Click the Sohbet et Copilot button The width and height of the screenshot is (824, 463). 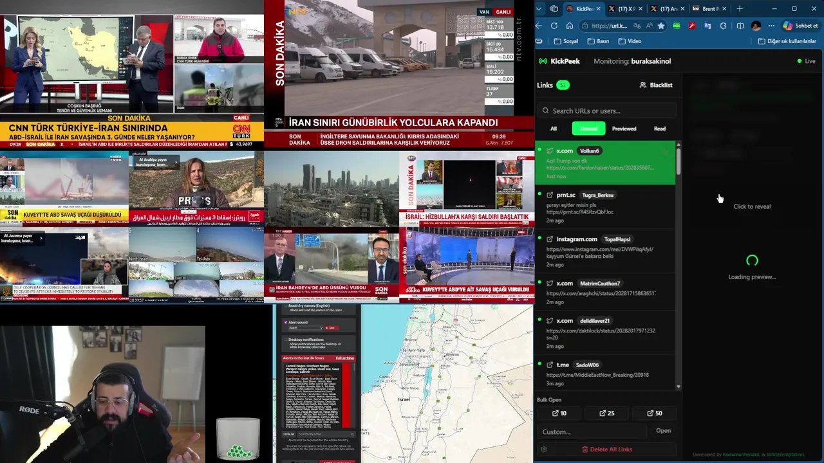coord(800,26)
